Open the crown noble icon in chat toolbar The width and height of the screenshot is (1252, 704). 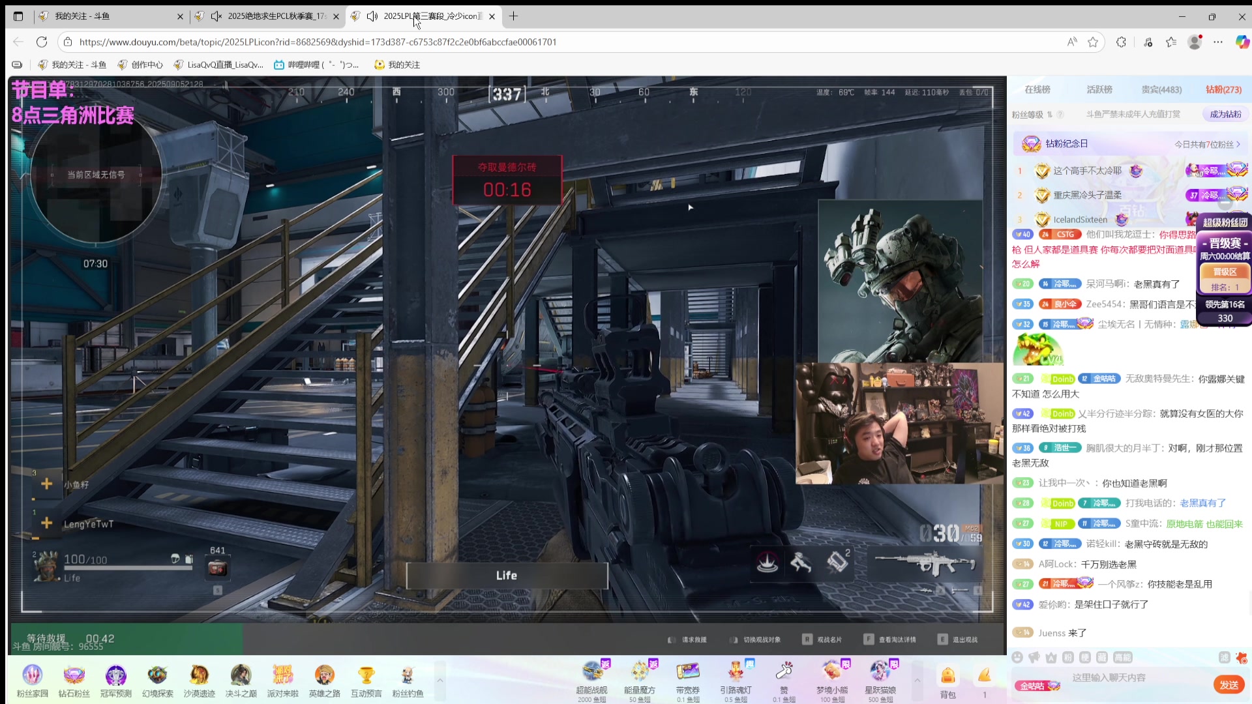[x=1051, y=657]
